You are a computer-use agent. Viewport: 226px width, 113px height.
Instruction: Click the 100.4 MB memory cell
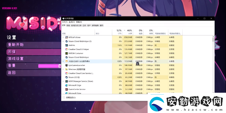128,65
